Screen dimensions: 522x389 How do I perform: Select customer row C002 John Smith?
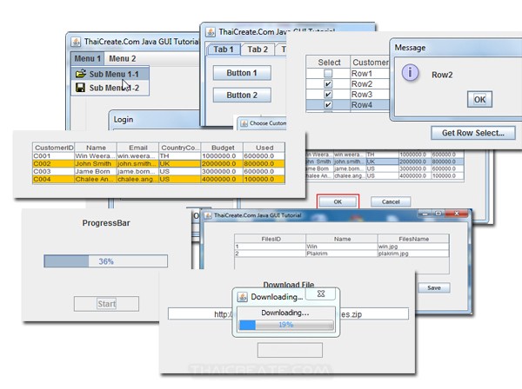[x=159, y=163]
